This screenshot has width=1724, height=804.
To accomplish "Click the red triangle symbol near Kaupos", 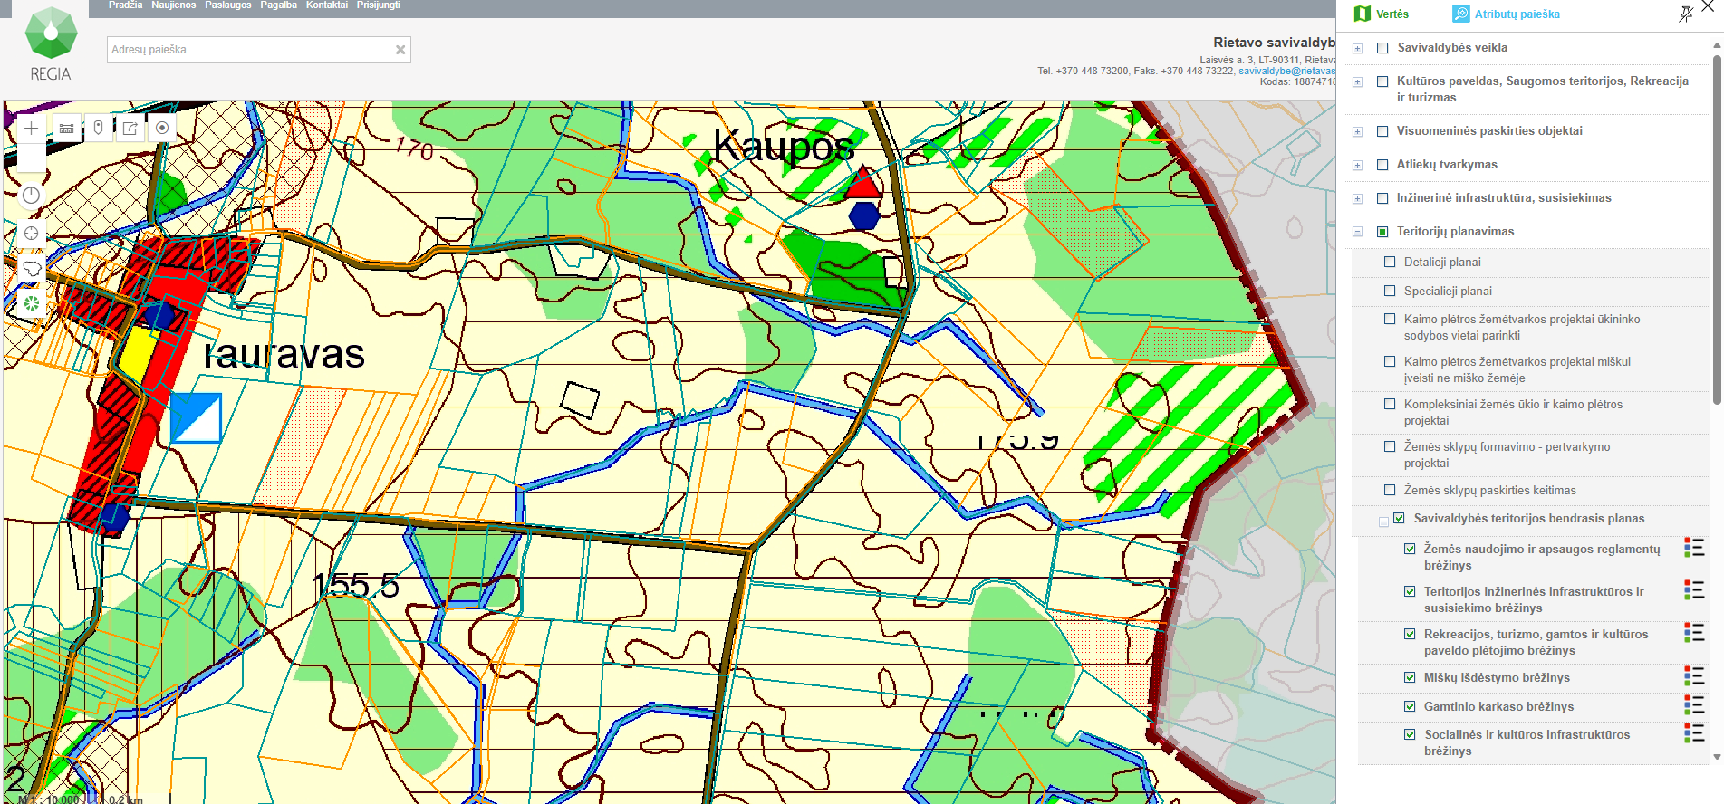I will (x=862, y=184).
